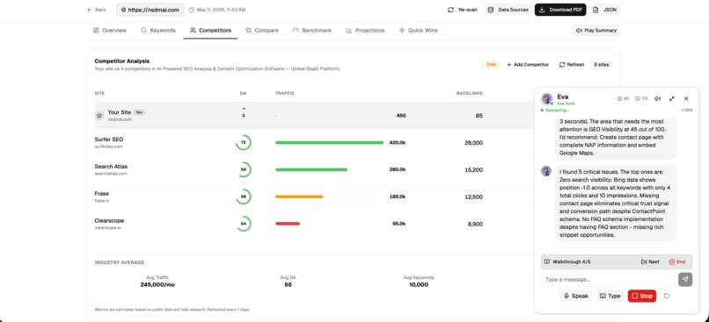End the walkthrough
Image resolution: width=709 pixels, height=322 pixels.
pyautogui.click(x=677, y=261)
